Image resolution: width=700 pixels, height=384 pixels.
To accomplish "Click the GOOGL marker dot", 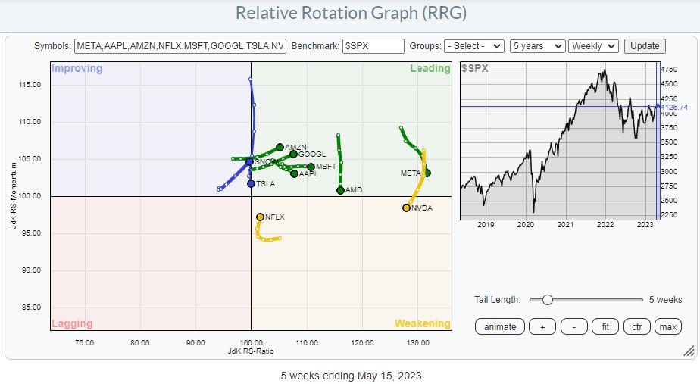I will tap(293, 155).
